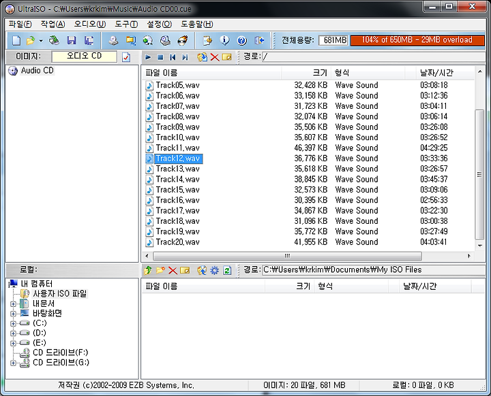Select Audio CD in the image tree
491x396 pixels.
click(38, 71)
